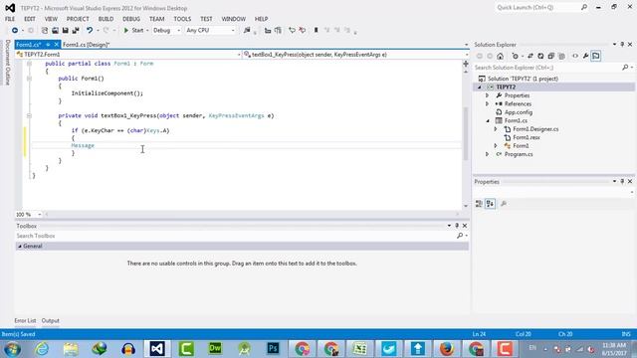Click the Solution Explorer Collapse All icon
The width and height of the screenshot is (637, 358).
(x=550, y=56)
